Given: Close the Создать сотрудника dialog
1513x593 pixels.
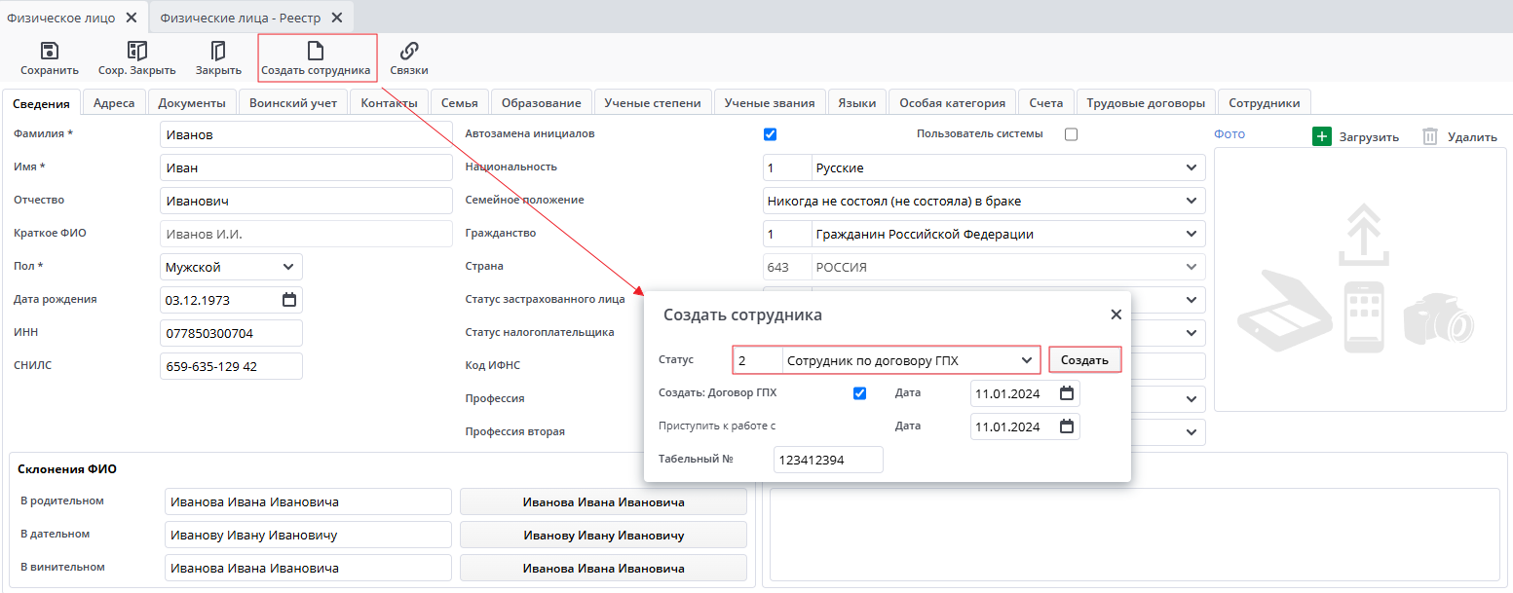Looking at the screenshot, I should click(x=1116, y=315).
